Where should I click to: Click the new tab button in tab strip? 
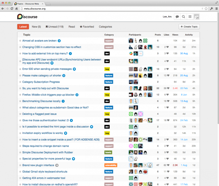(x=48, y=4)
